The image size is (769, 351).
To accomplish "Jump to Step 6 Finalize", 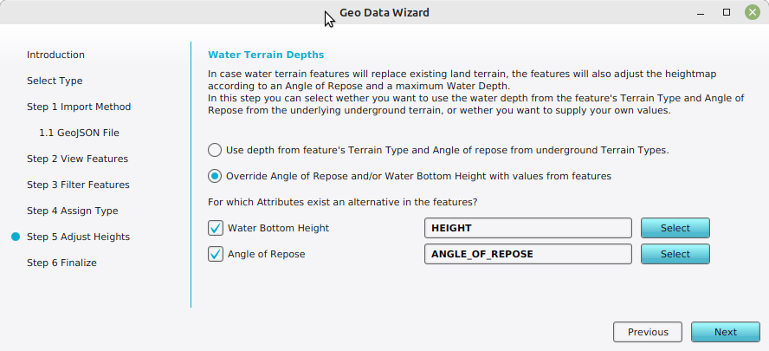I will 61,263.
